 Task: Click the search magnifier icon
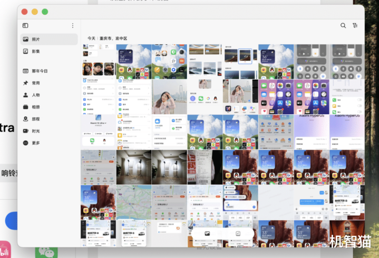click(343, 25)
